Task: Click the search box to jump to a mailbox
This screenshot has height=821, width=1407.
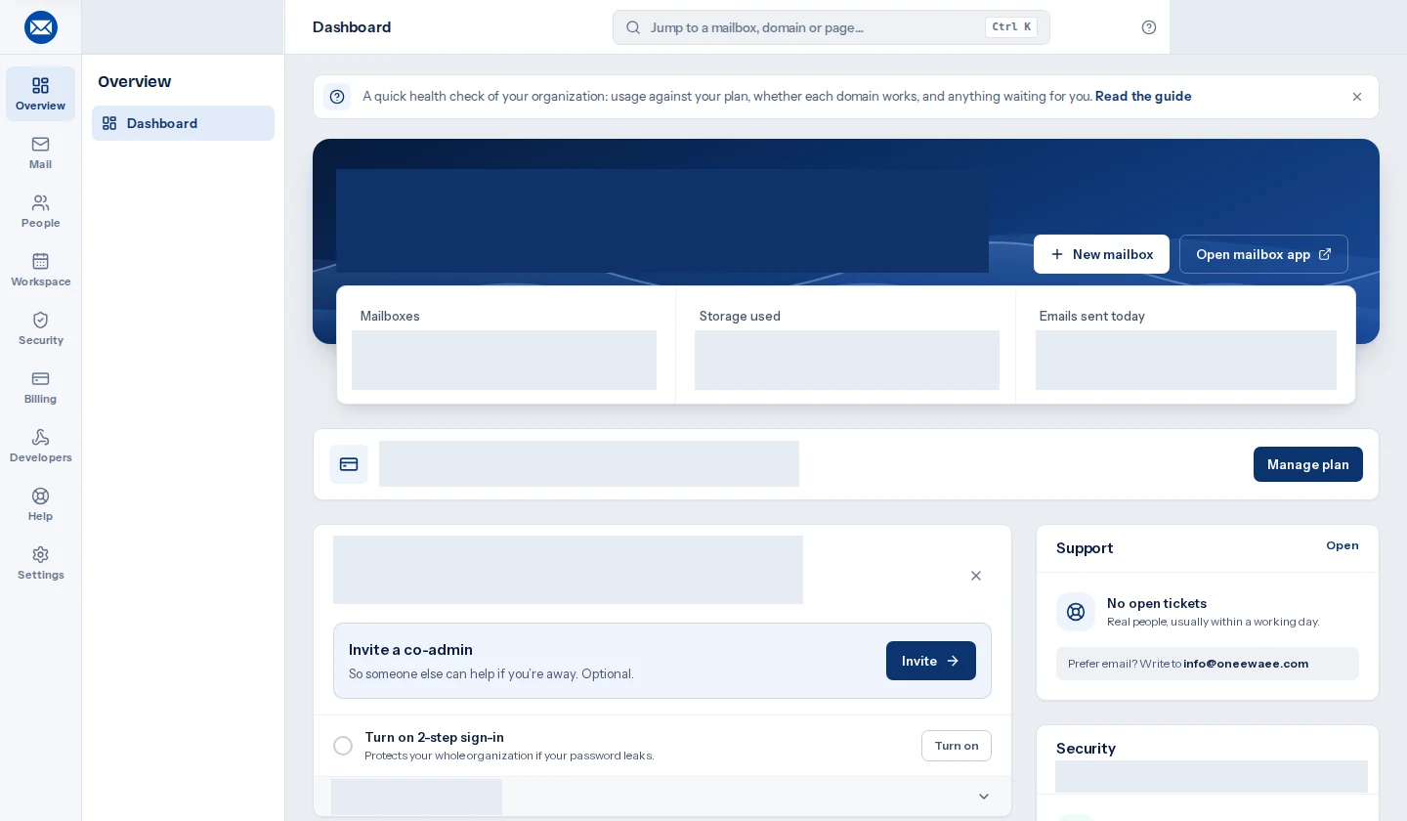Action: tap(831, 27)
